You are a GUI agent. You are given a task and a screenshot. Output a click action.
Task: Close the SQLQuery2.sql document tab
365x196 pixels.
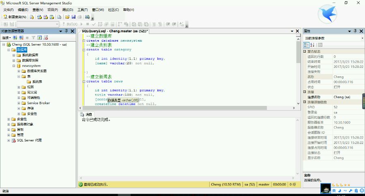pos(297,31)
